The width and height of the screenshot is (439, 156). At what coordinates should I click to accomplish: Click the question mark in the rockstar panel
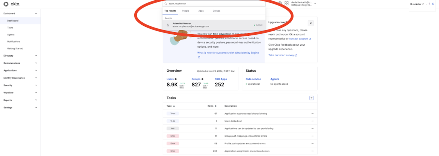(x=429, y=4)
